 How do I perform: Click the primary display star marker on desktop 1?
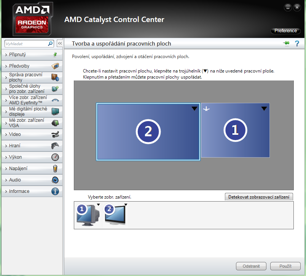coord(206,109)
